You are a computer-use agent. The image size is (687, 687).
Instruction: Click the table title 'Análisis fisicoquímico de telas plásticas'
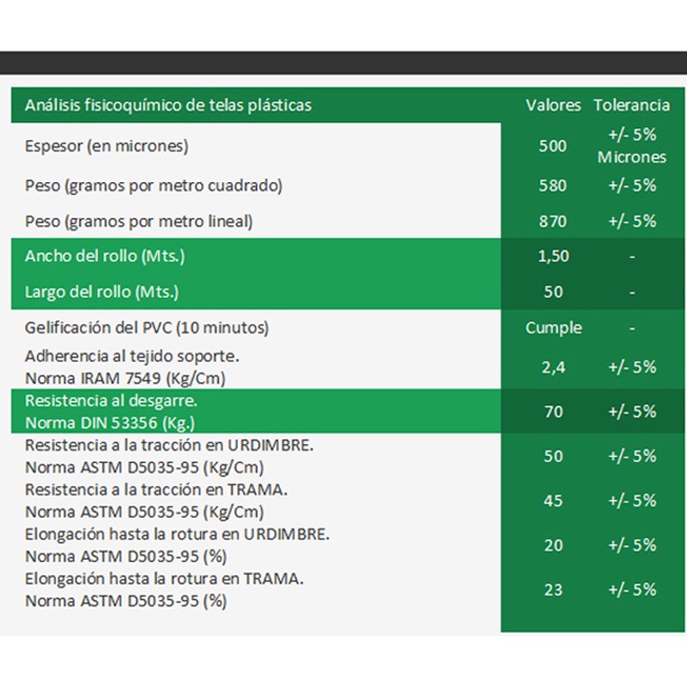pos(168,105)
